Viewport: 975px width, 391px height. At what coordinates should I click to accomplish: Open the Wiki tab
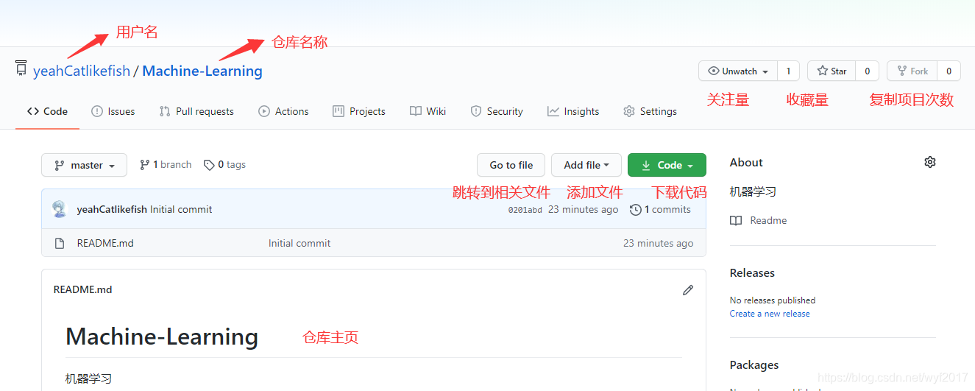(428, 111)
